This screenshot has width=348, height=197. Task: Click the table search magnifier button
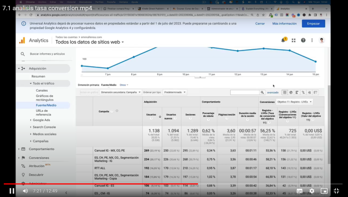tap(262, 93)
